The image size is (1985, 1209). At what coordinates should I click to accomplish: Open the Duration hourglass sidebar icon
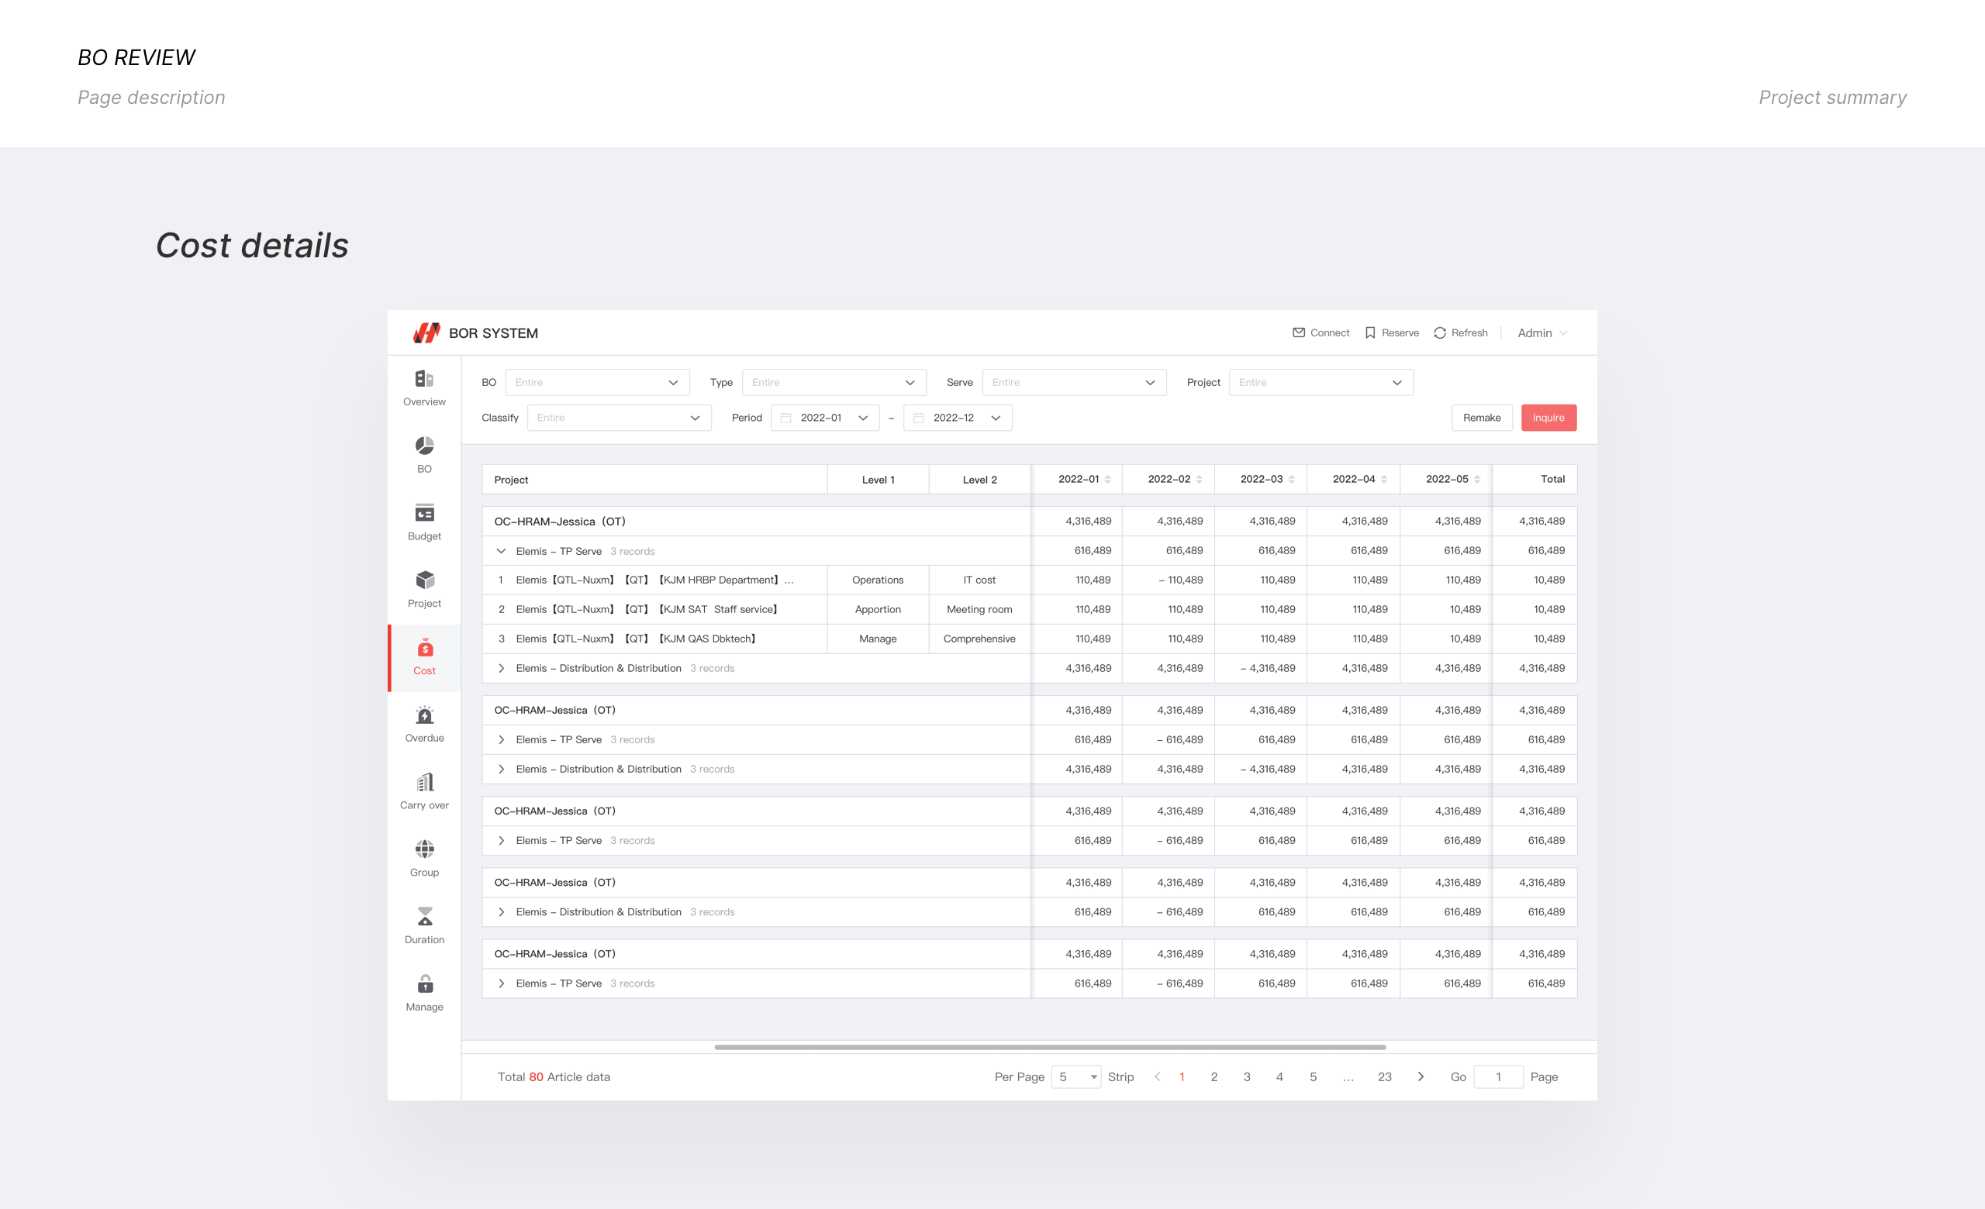[x=425, y=916]
